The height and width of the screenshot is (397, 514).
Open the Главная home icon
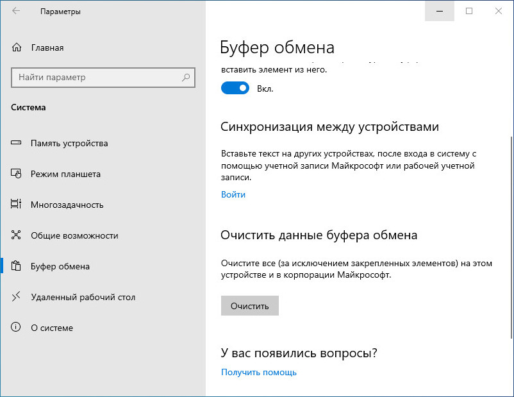pyautogui.click(x=17, y=47)
